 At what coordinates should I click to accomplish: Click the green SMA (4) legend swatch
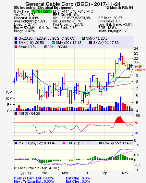[x=83, y=38]
